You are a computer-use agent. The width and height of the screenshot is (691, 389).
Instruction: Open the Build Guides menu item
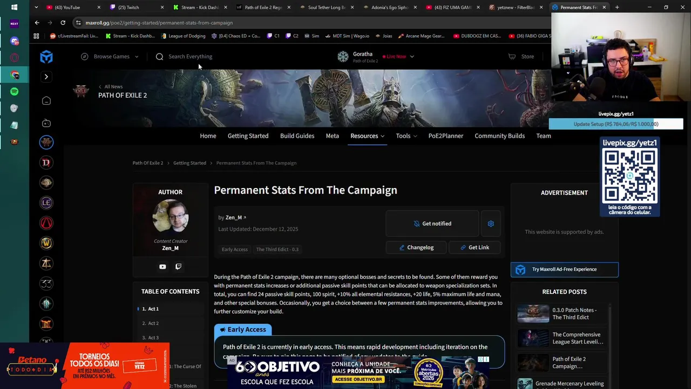297,136
